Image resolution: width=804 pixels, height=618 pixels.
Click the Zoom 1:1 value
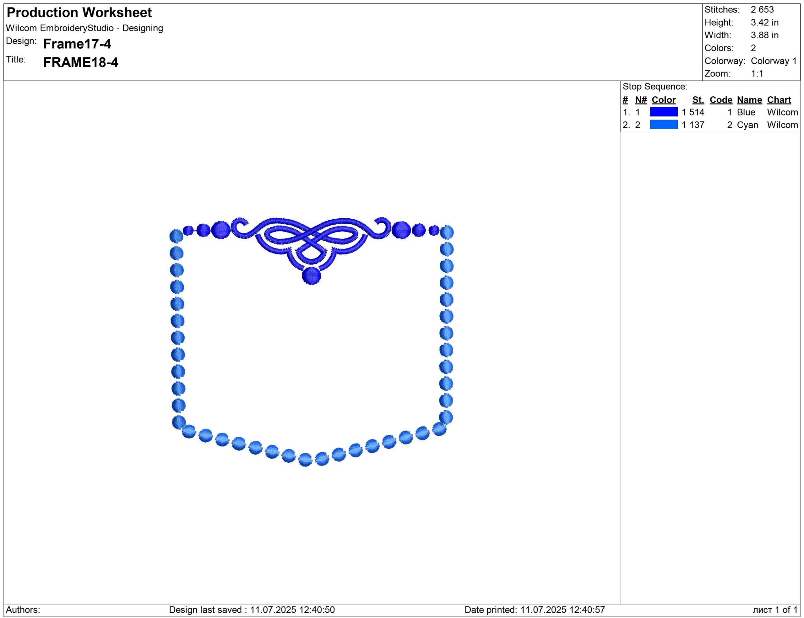click(x=757, y=73)
